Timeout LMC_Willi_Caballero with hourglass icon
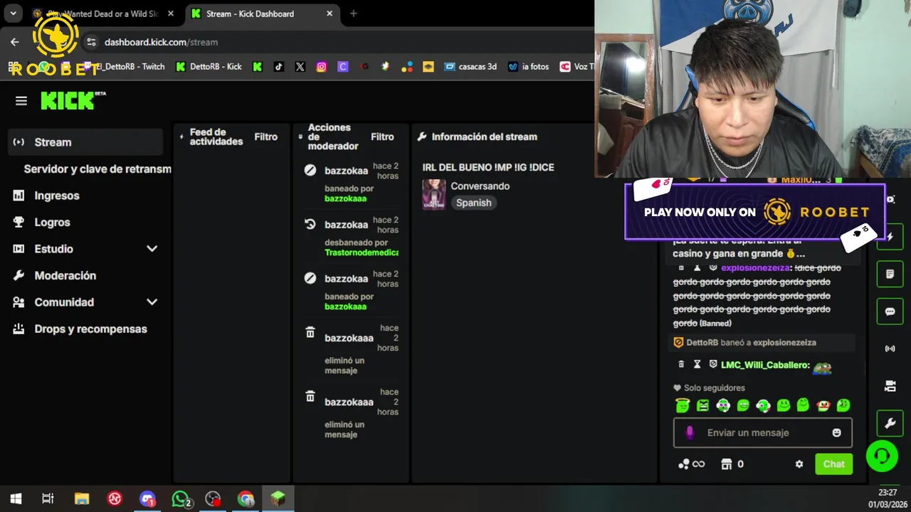Screen dimensions: 911x512 click(x=697, y=364)
